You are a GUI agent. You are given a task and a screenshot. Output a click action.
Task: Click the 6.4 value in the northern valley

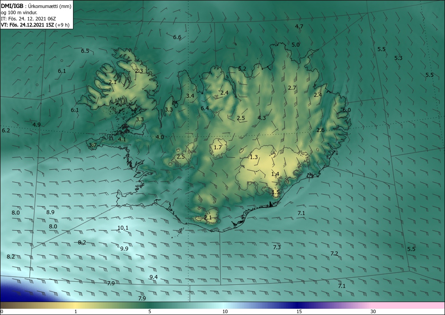[x=205, y=108]
